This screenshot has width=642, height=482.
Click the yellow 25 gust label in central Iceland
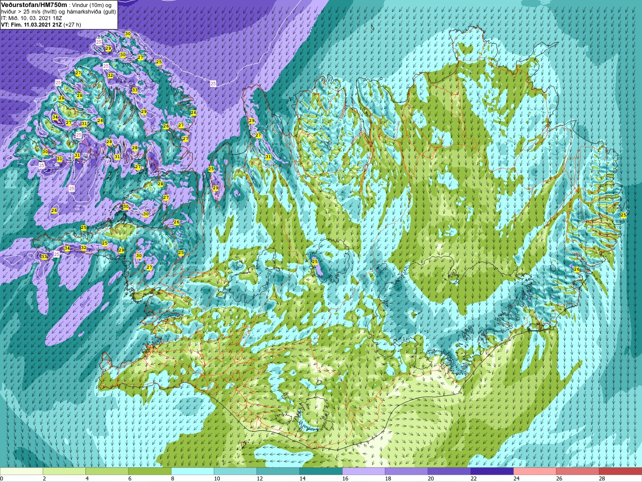point(315,262)
